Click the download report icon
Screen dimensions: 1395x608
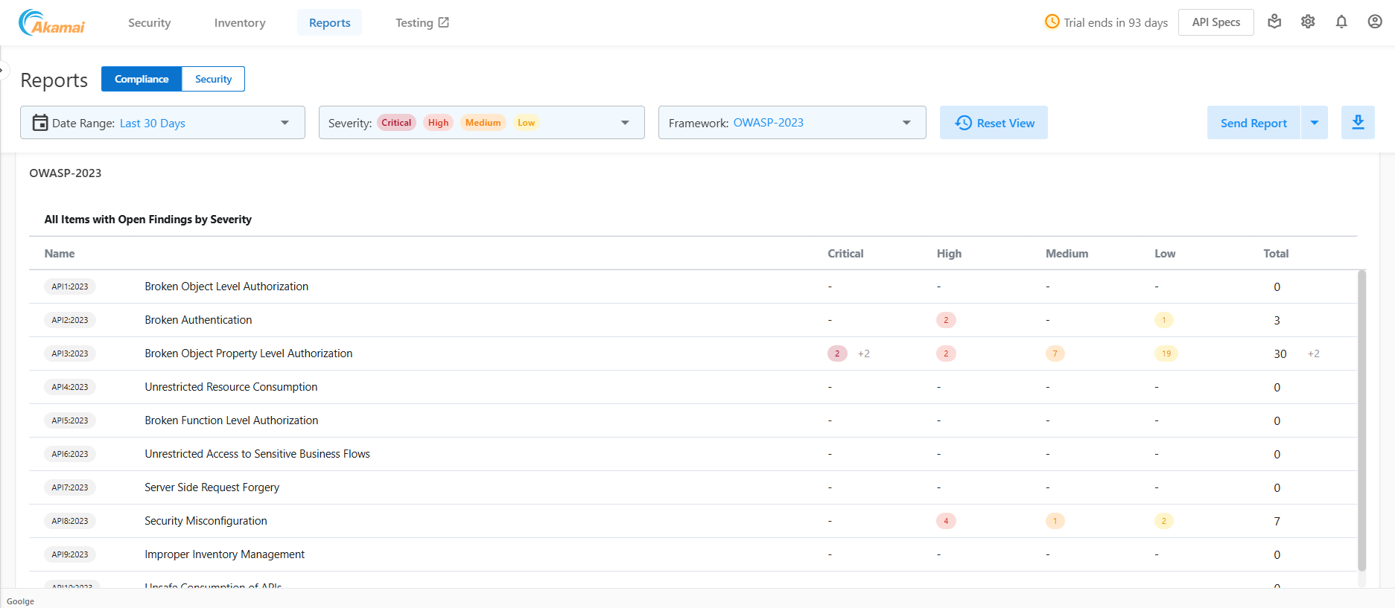click(x=1358, y=123)
